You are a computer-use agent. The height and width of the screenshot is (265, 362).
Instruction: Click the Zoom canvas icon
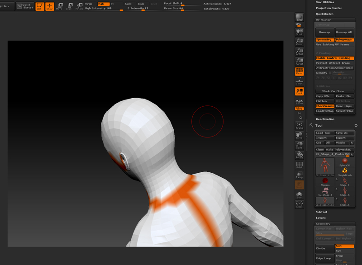(x=299, y=42)
